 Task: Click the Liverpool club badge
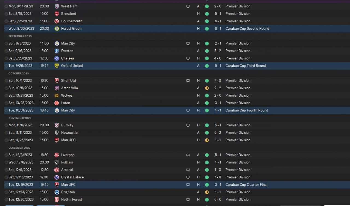click(57, 155)
